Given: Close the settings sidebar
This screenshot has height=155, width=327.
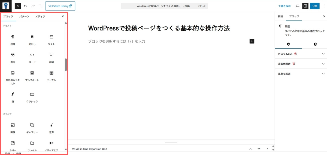Looking at the screenshot, I should click(x=324, y=16).
